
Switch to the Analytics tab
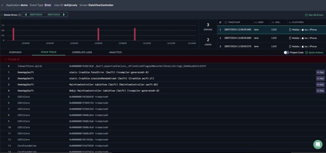115,52
